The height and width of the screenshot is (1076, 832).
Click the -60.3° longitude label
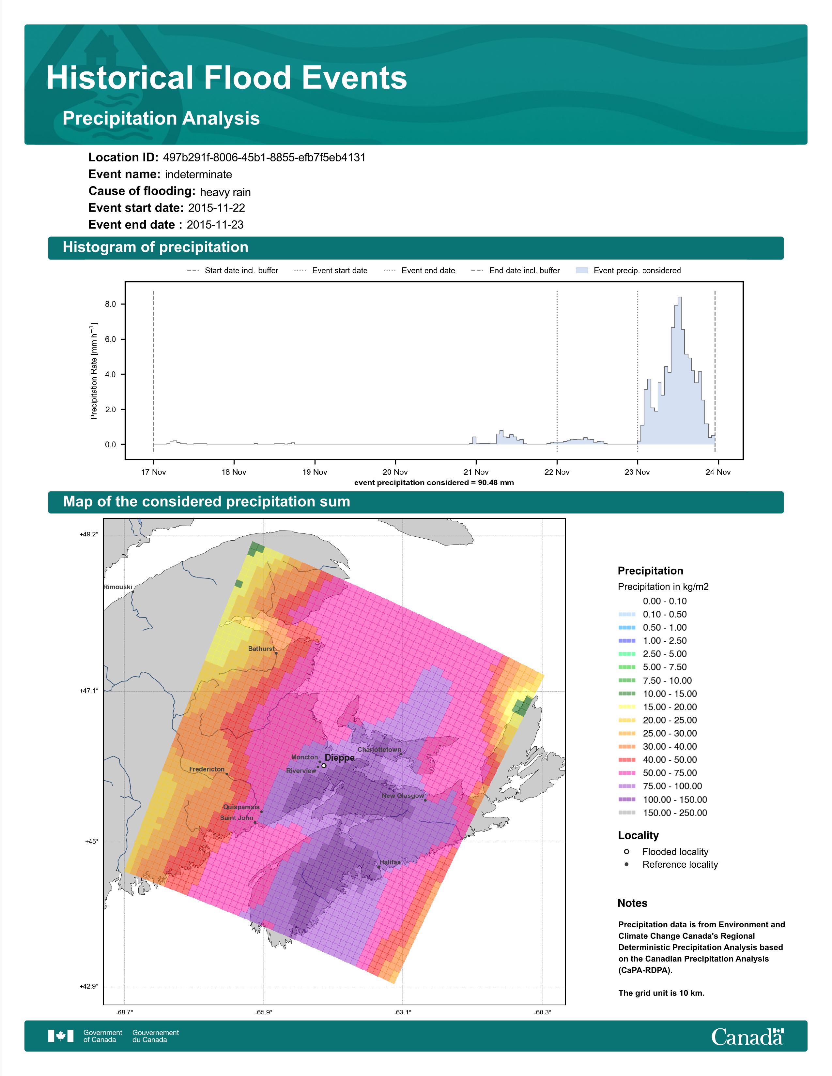click(543, 1012)
